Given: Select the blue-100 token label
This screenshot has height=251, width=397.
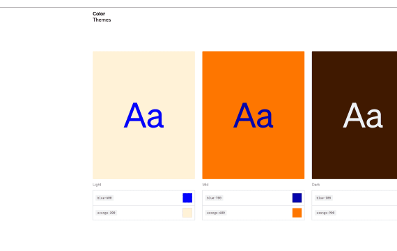Looking at the screenshot, I should tap(324, 198).
